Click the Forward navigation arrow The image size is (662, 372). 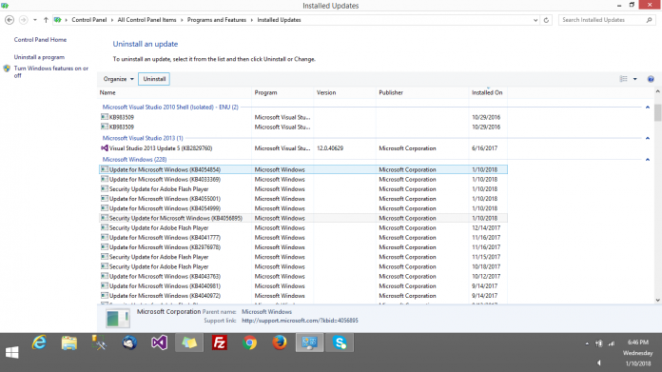pos(24,20)
